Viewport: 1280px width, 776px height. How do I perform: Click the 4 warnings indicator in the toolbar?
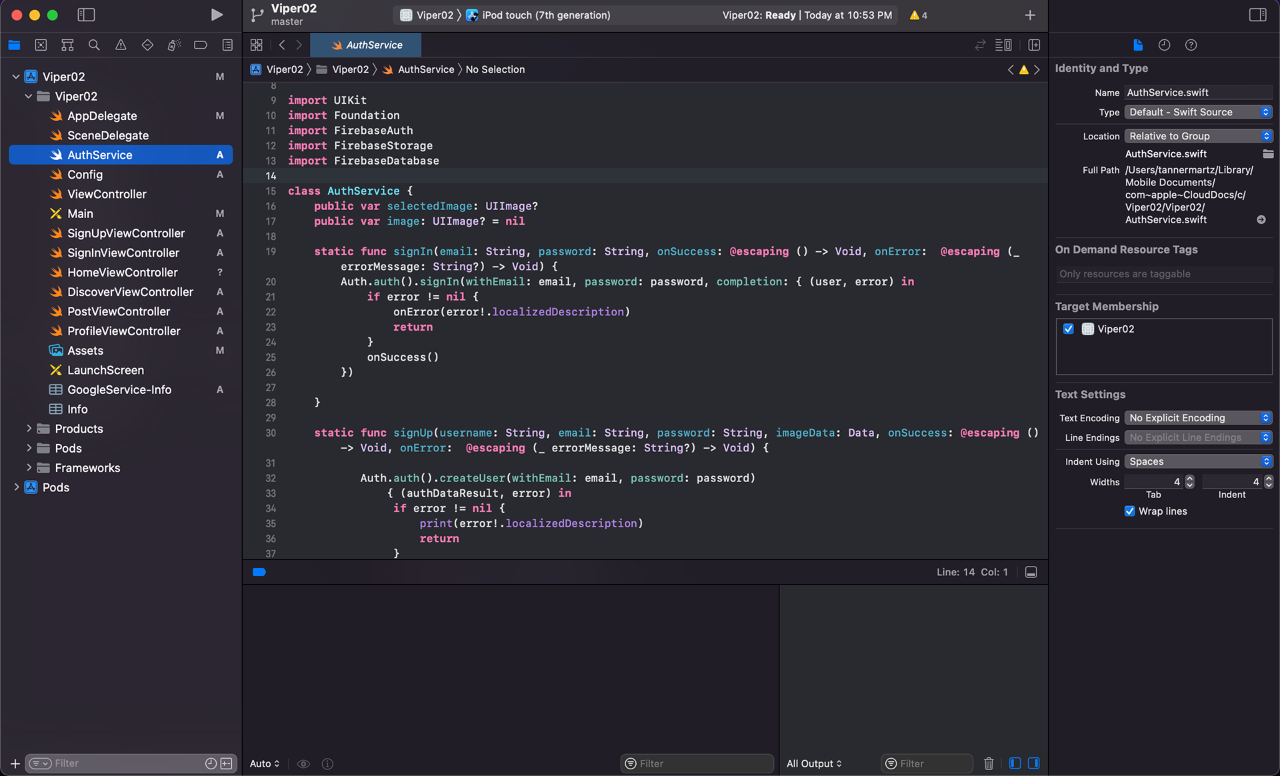pos(918,15)
